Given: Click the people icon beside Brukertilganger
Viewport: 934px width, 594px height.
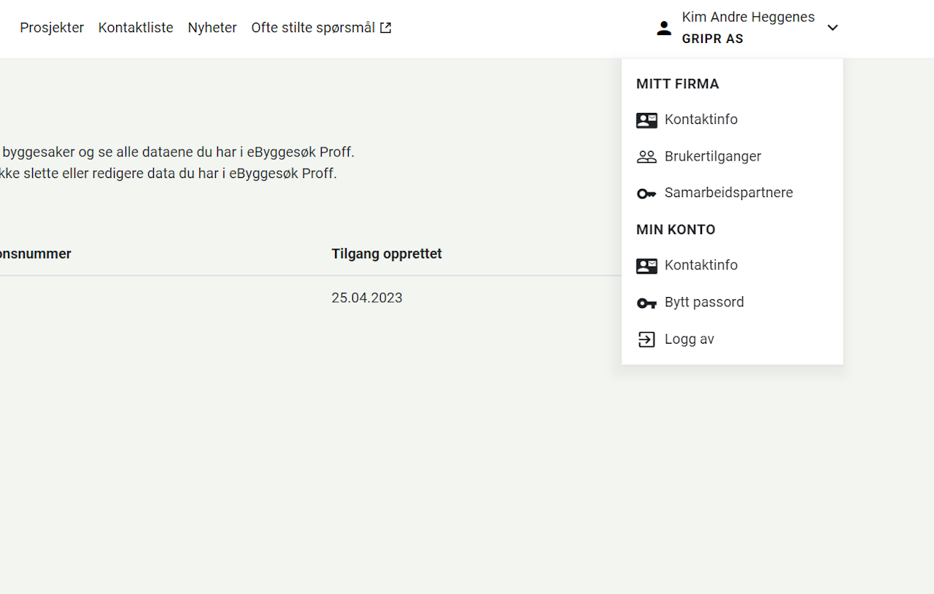Looking at the screenshot, I should click(x=647, y=157).
